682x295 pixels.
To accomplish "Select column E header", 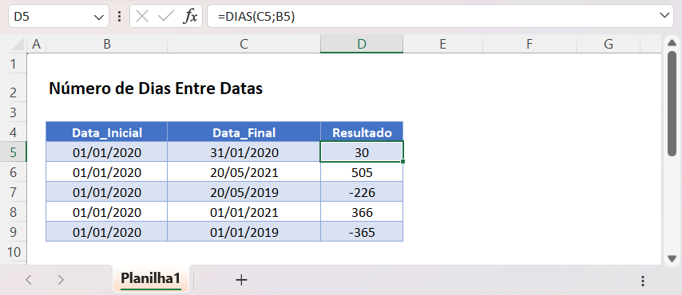I will tap(442, 44).
